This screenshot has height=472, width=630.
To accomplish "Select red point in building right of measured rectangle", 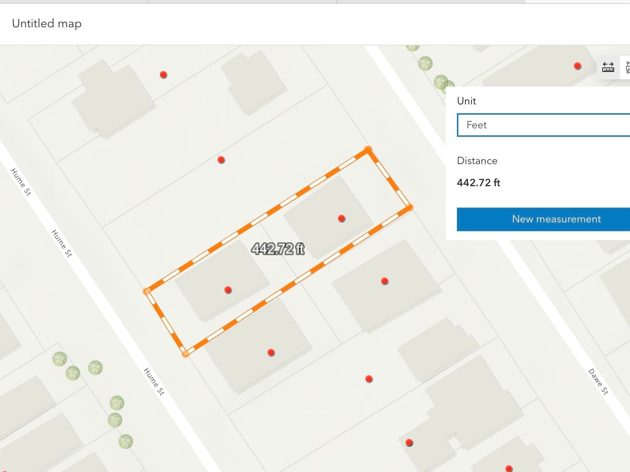I will tap(385, 281).
